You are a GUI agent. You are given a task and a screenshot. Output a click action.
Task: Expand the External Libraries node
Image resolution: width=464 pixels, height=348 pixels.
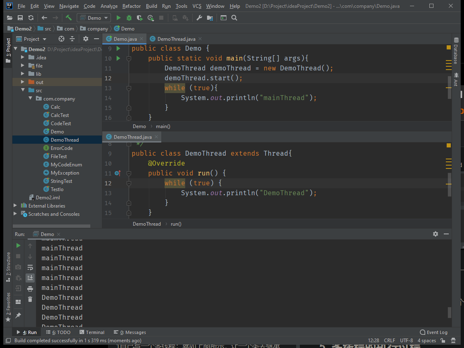pos(16,206)
